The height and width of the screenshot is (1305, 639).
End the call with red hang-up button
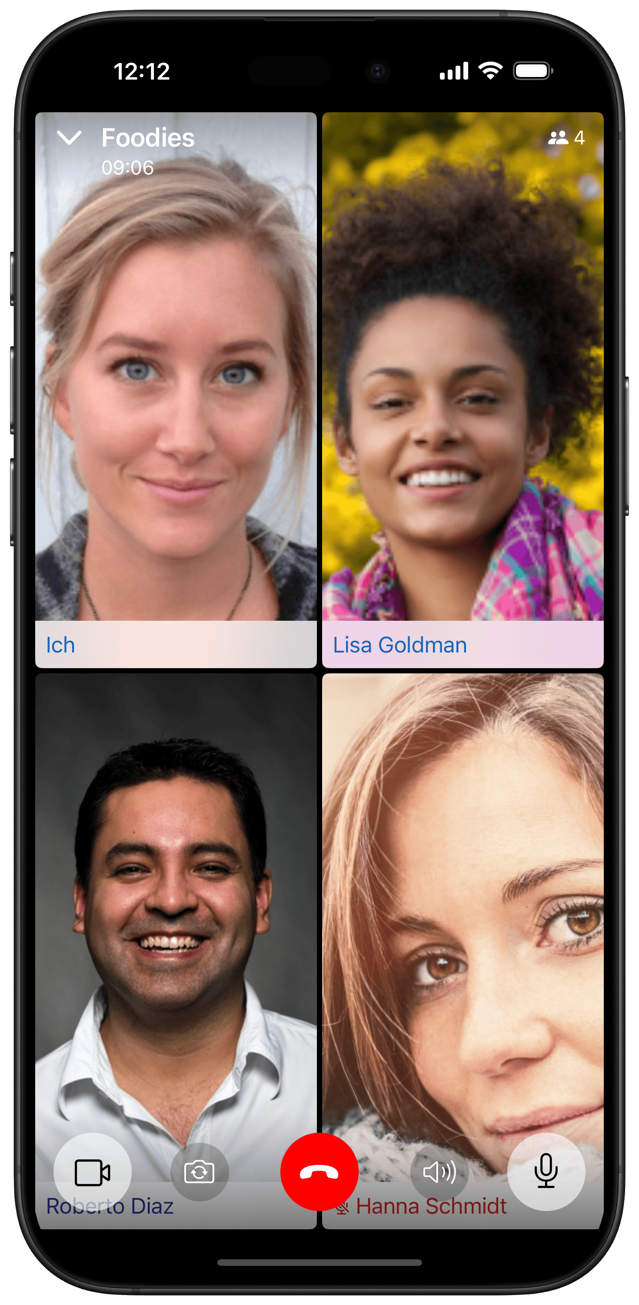[319, 1172]
